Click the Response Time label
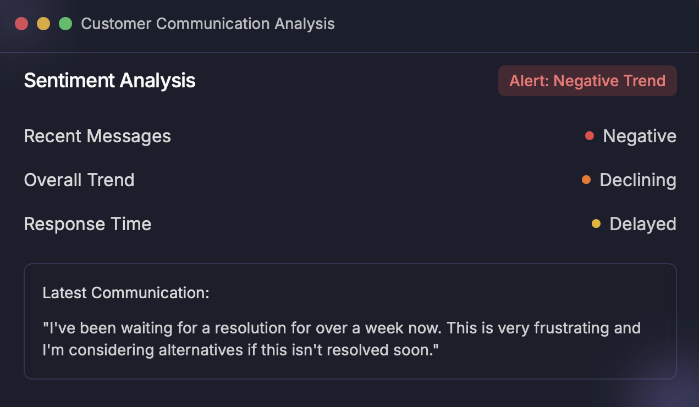699x407 pixels. (x=87, y=224)
